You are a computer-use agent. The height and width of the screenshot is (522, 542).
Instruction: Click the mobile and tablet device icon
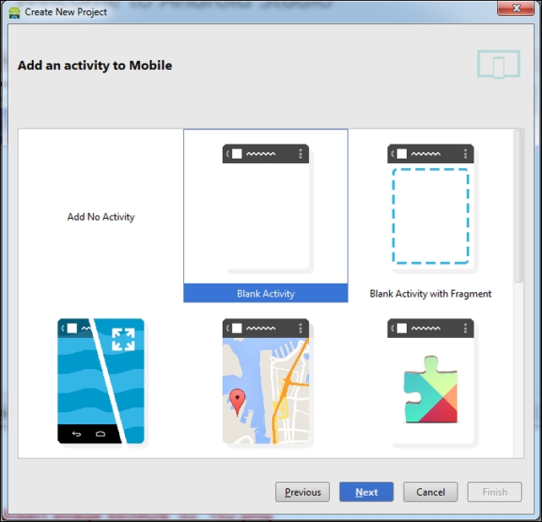498,64
